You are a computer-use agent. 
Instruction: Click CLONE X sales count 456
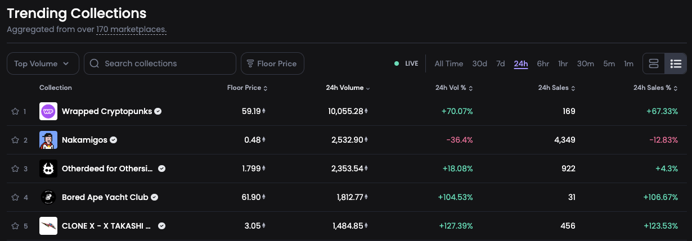568,226
